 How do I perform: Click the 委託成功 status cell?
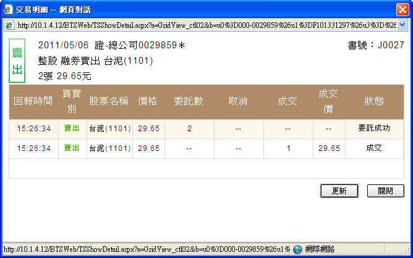pyautogui.click(x=374, y=128)
